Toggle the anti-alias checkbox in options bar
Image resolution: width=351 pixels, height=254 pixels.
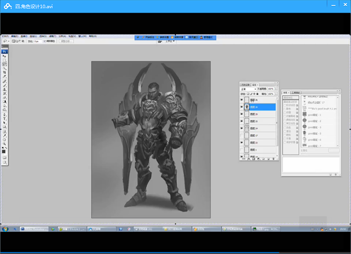(44, 41)
